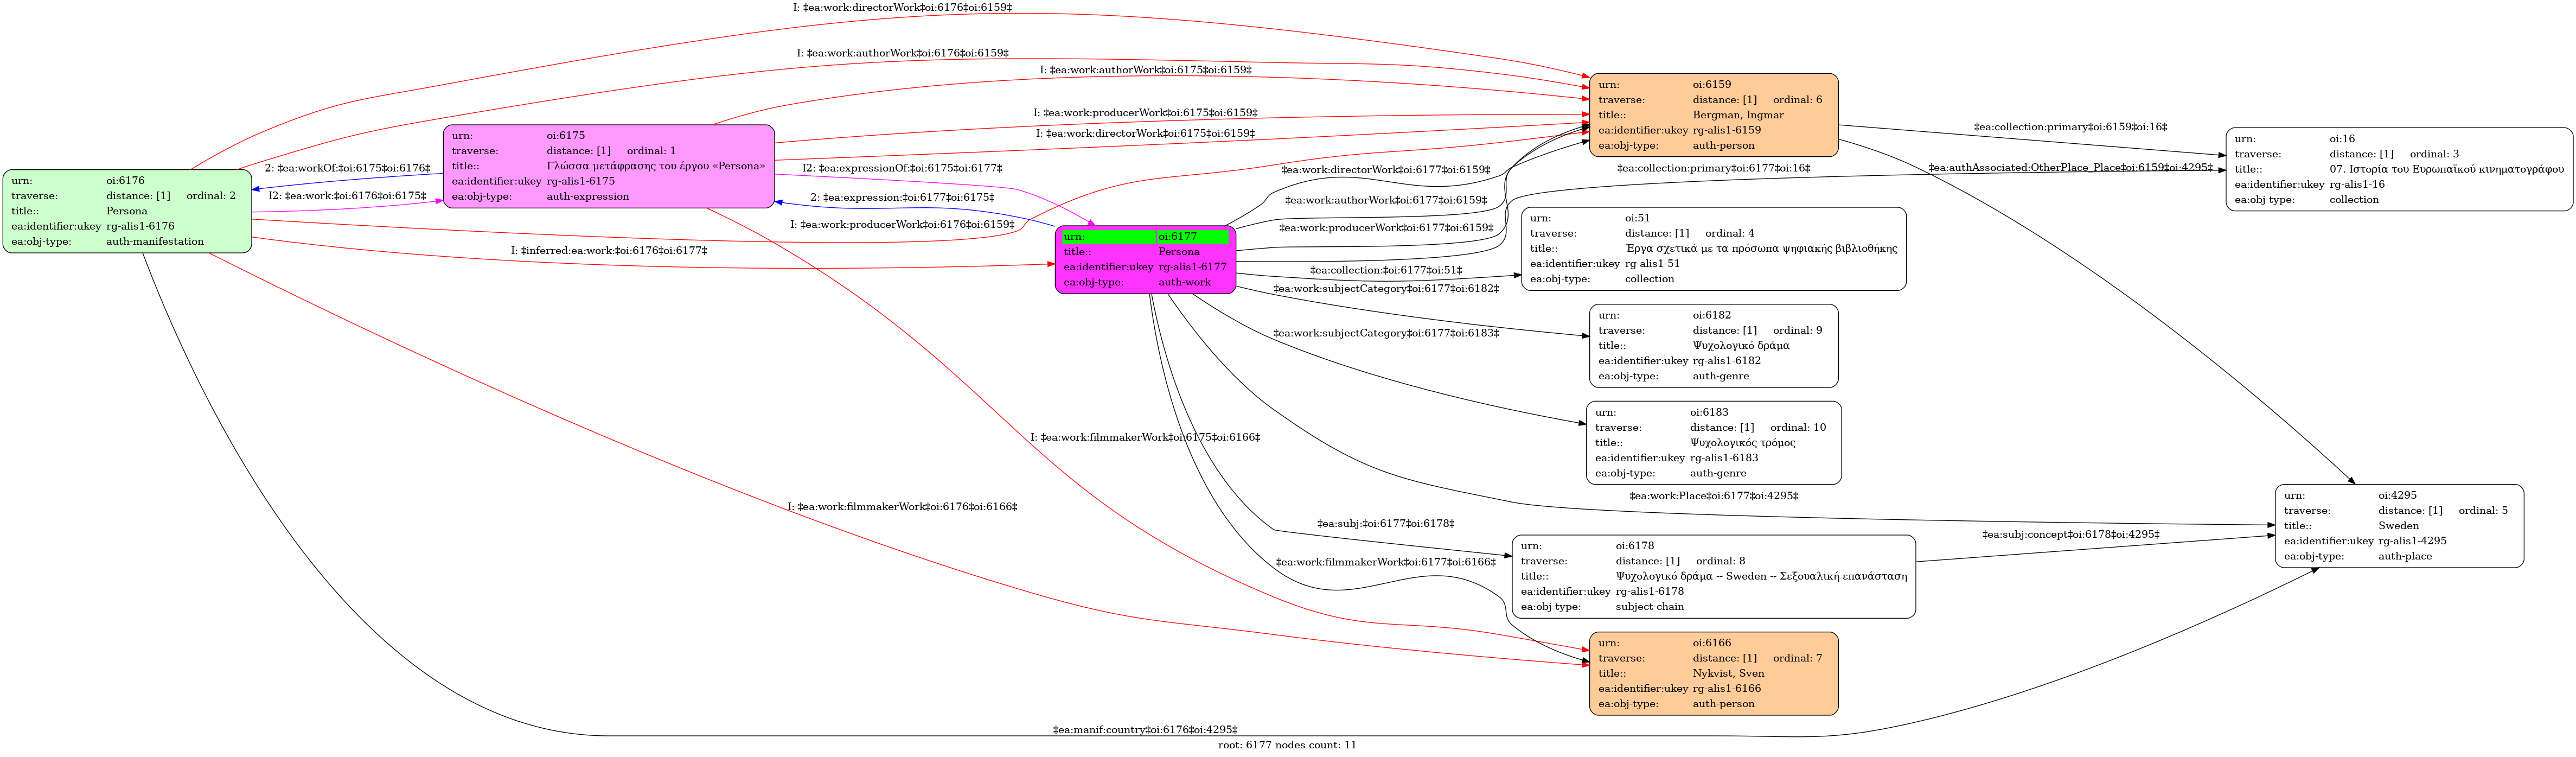Click object type "auth-manifestation"
Screen dimensions: 2576x757
(x=155, y=242)
